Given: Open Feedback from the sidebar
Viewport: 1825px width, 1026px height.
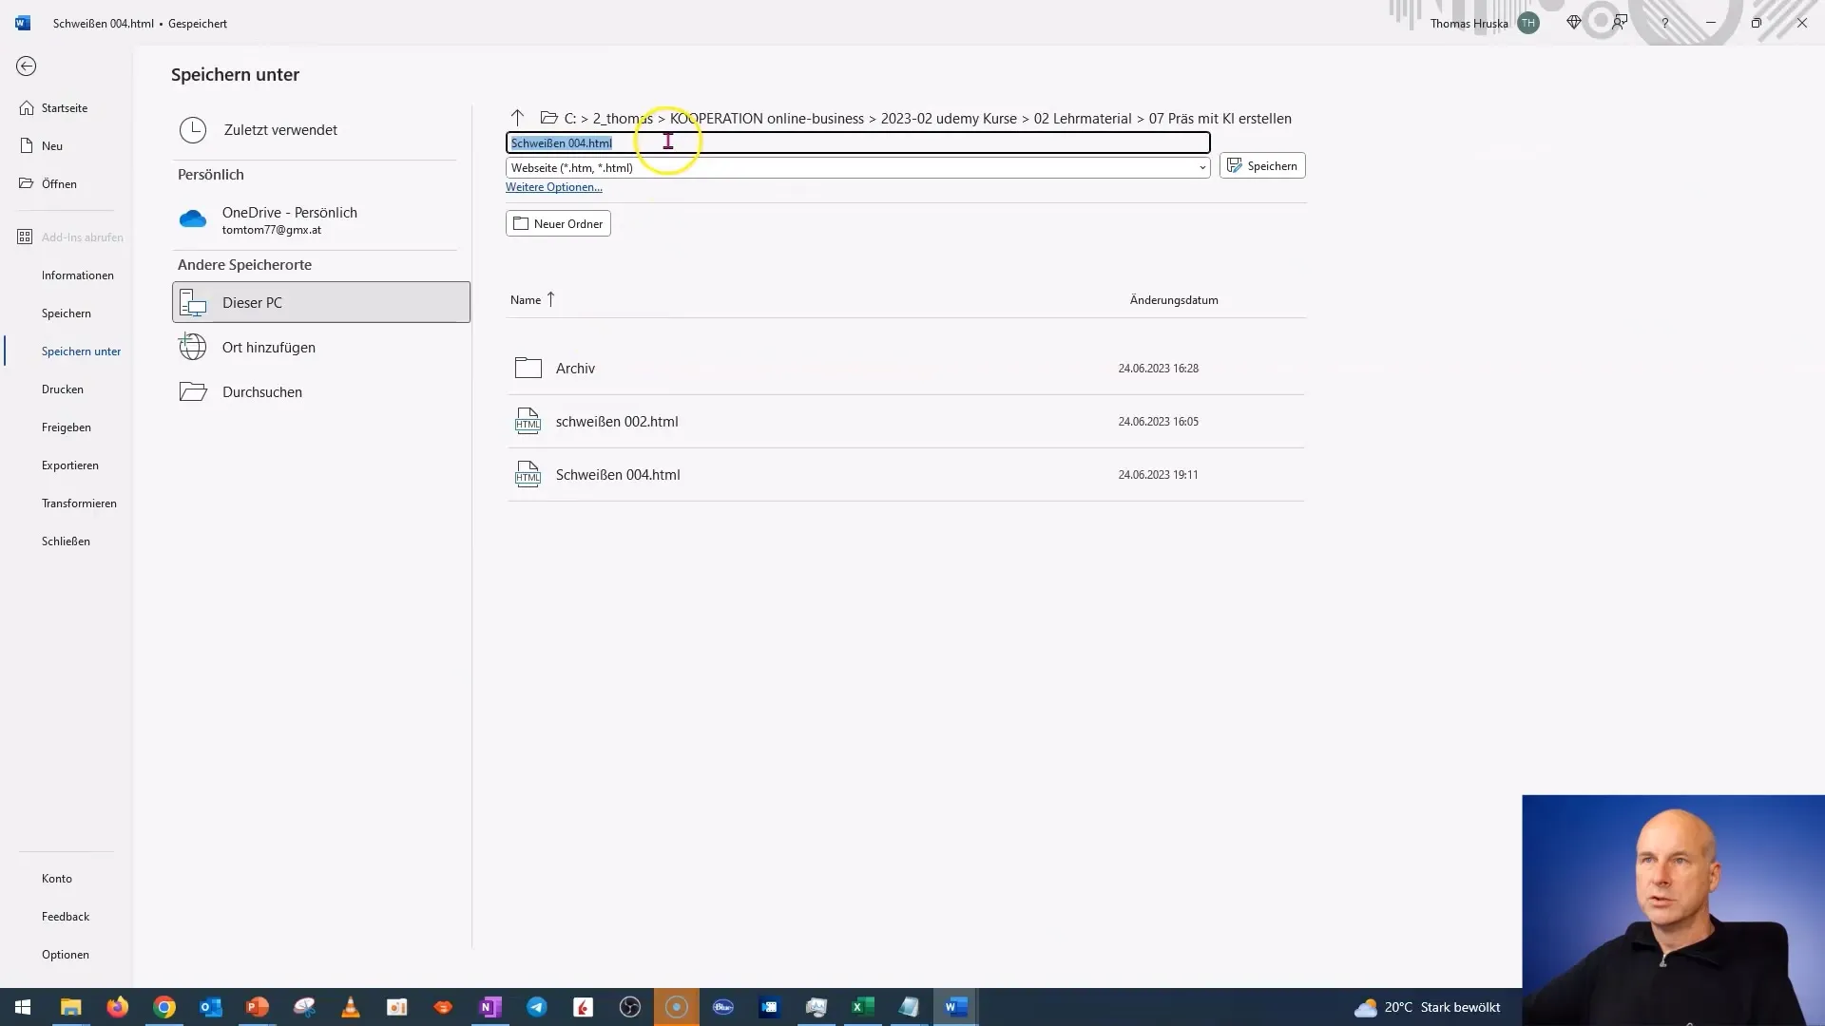Looking at the screenshot, I should [65, 917].
